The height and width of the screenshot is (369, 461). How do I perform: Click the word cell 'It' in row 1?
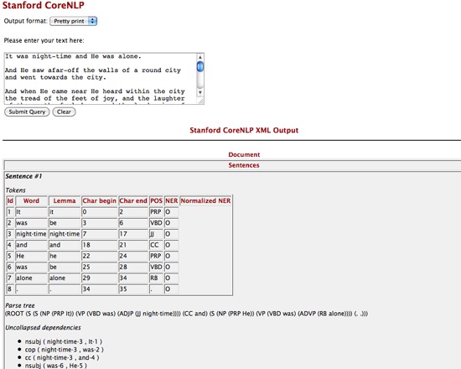coord(31,212)
